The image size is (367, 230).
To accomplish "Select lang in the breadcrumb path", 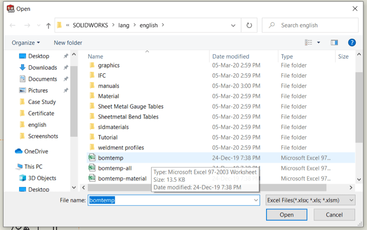I will click(x=124, y=25).
